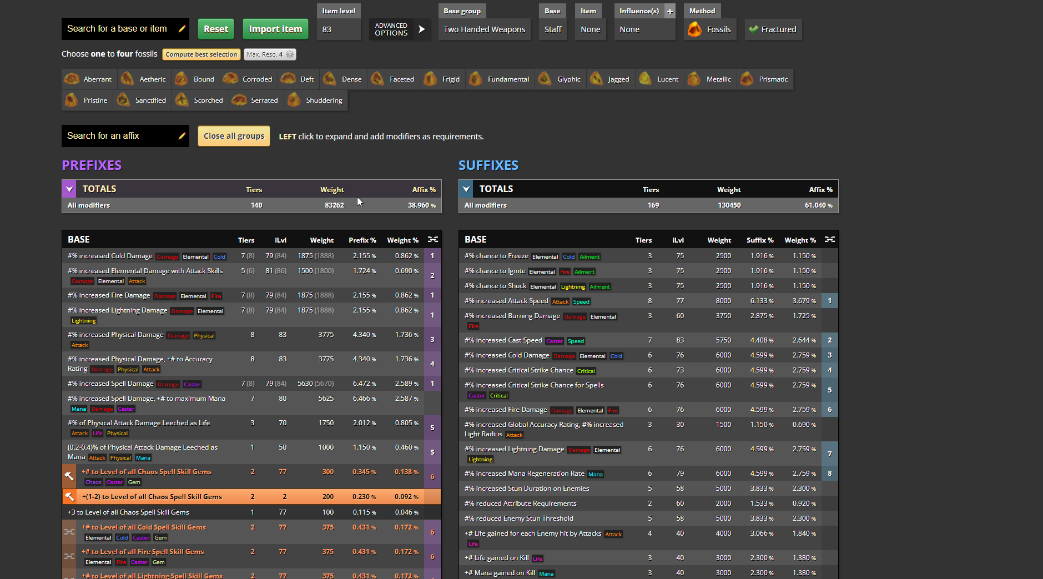Click the Max. Reso. 4 setting

[x=270, y=54]
